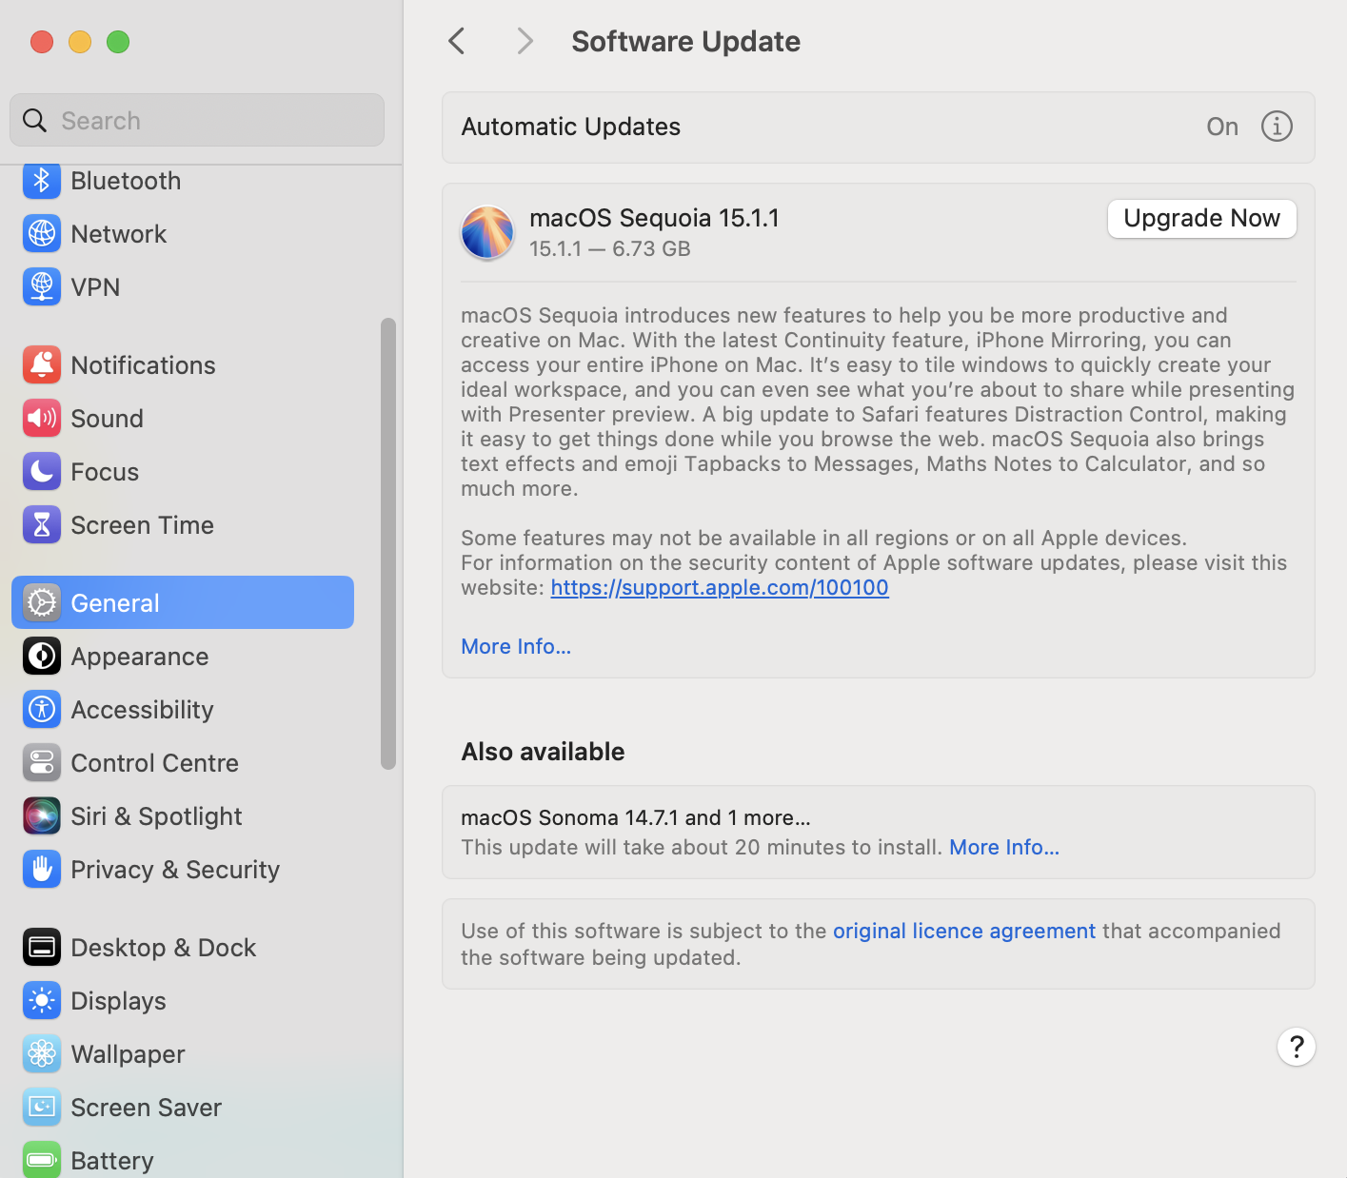Click the search magnifier icon
The width and height of the screenshot is (1347, 1178).
pos(35,121)
